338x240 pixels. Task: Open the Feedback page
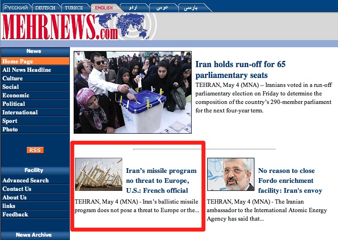pos(35,214)
